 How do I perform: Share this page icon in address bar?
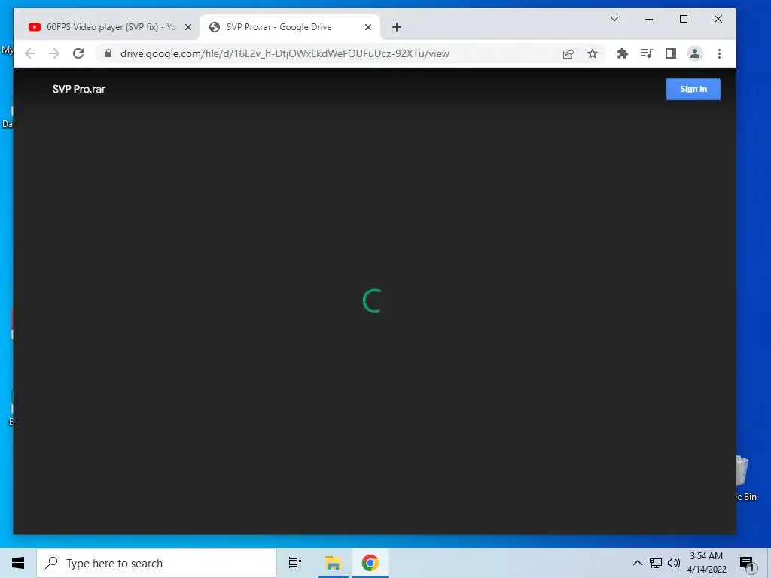(568, 53)
